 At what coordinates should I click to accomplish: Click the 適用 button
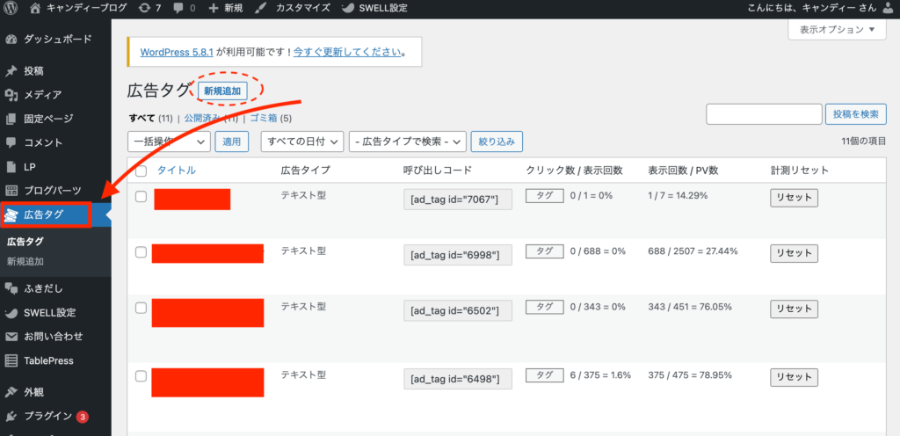coord(232,142)
